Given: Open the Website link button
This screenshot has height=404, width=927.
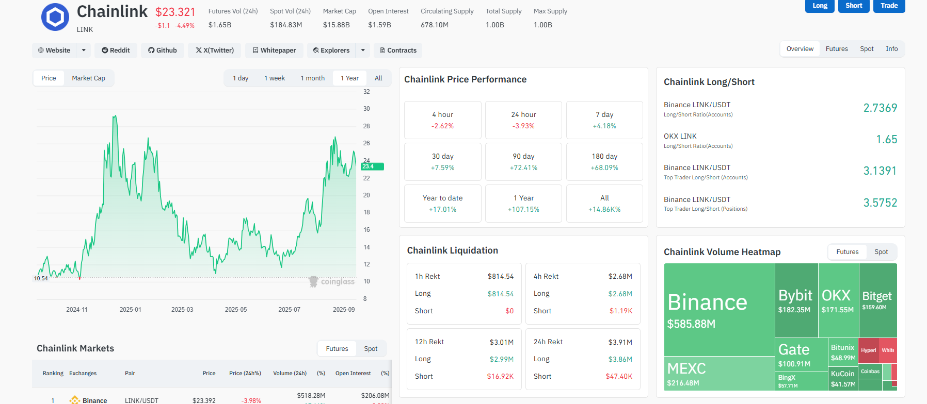Looking at the screenshot, I should (x=54, y=50).
